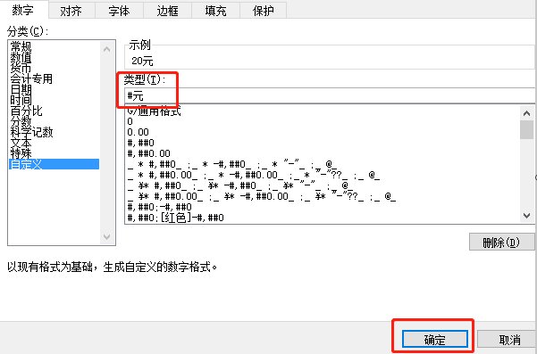Viewport: 537px width, 354px height.
Task: Switch to the 保护 tab
Action: coord(263,11)
